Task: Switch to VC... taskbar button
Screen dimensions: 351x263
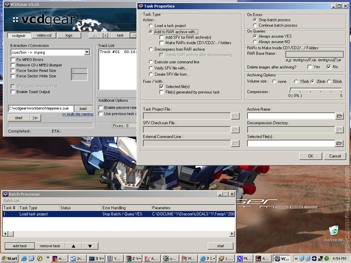Action: point(282,259)
